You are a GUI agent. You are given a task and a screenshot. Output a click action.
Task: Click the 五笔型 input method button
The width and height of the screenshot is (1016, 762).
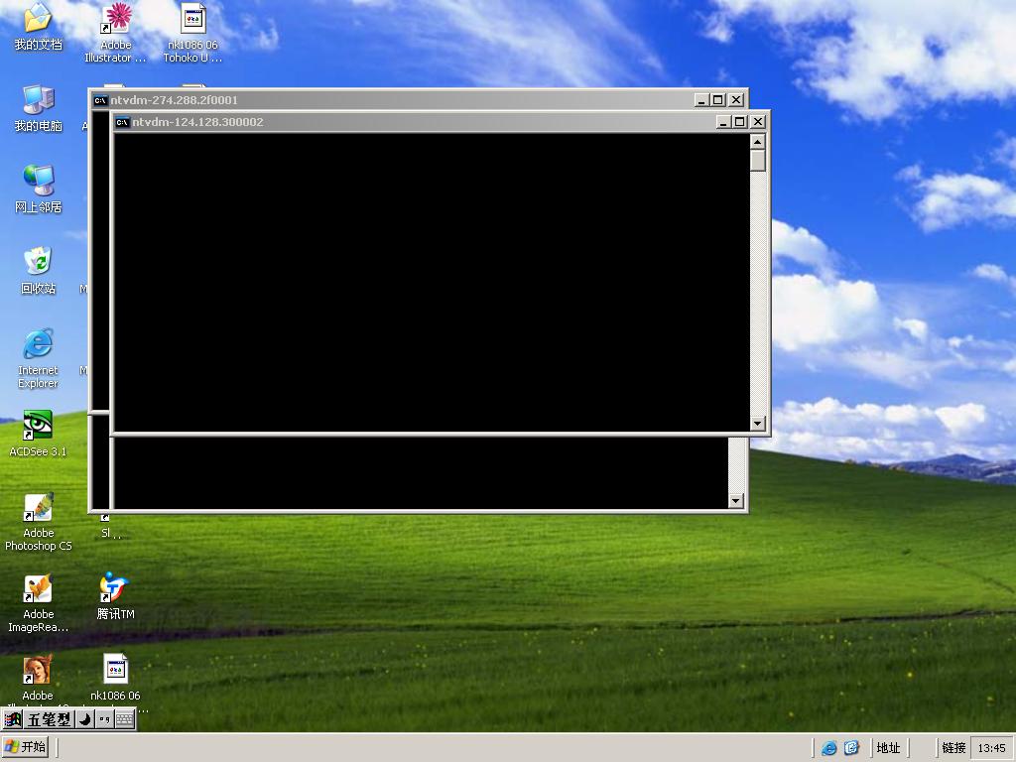(50, 719)
